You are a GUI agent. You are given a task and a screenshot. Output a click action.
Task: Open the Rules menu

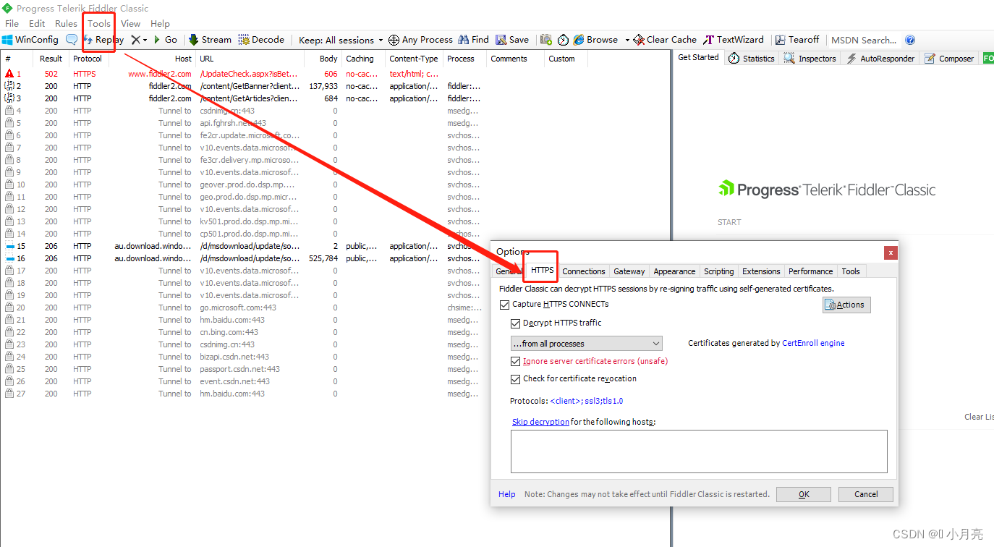[66, 23]
